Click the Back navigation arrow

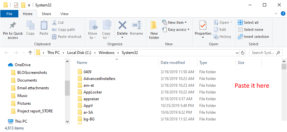6,53
